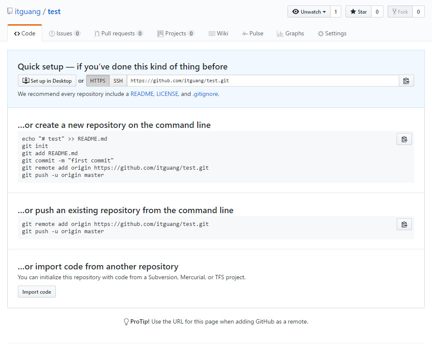This screenshot has height=344, width=432.
Task: Select the HTTPS clone protocol
Action: (x=98, y=81)
